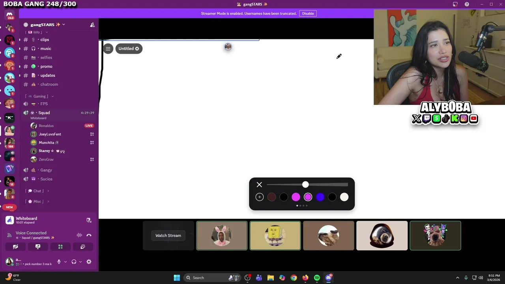Open microphone input options dropdown
505x284 pixels.
point(65,262)
